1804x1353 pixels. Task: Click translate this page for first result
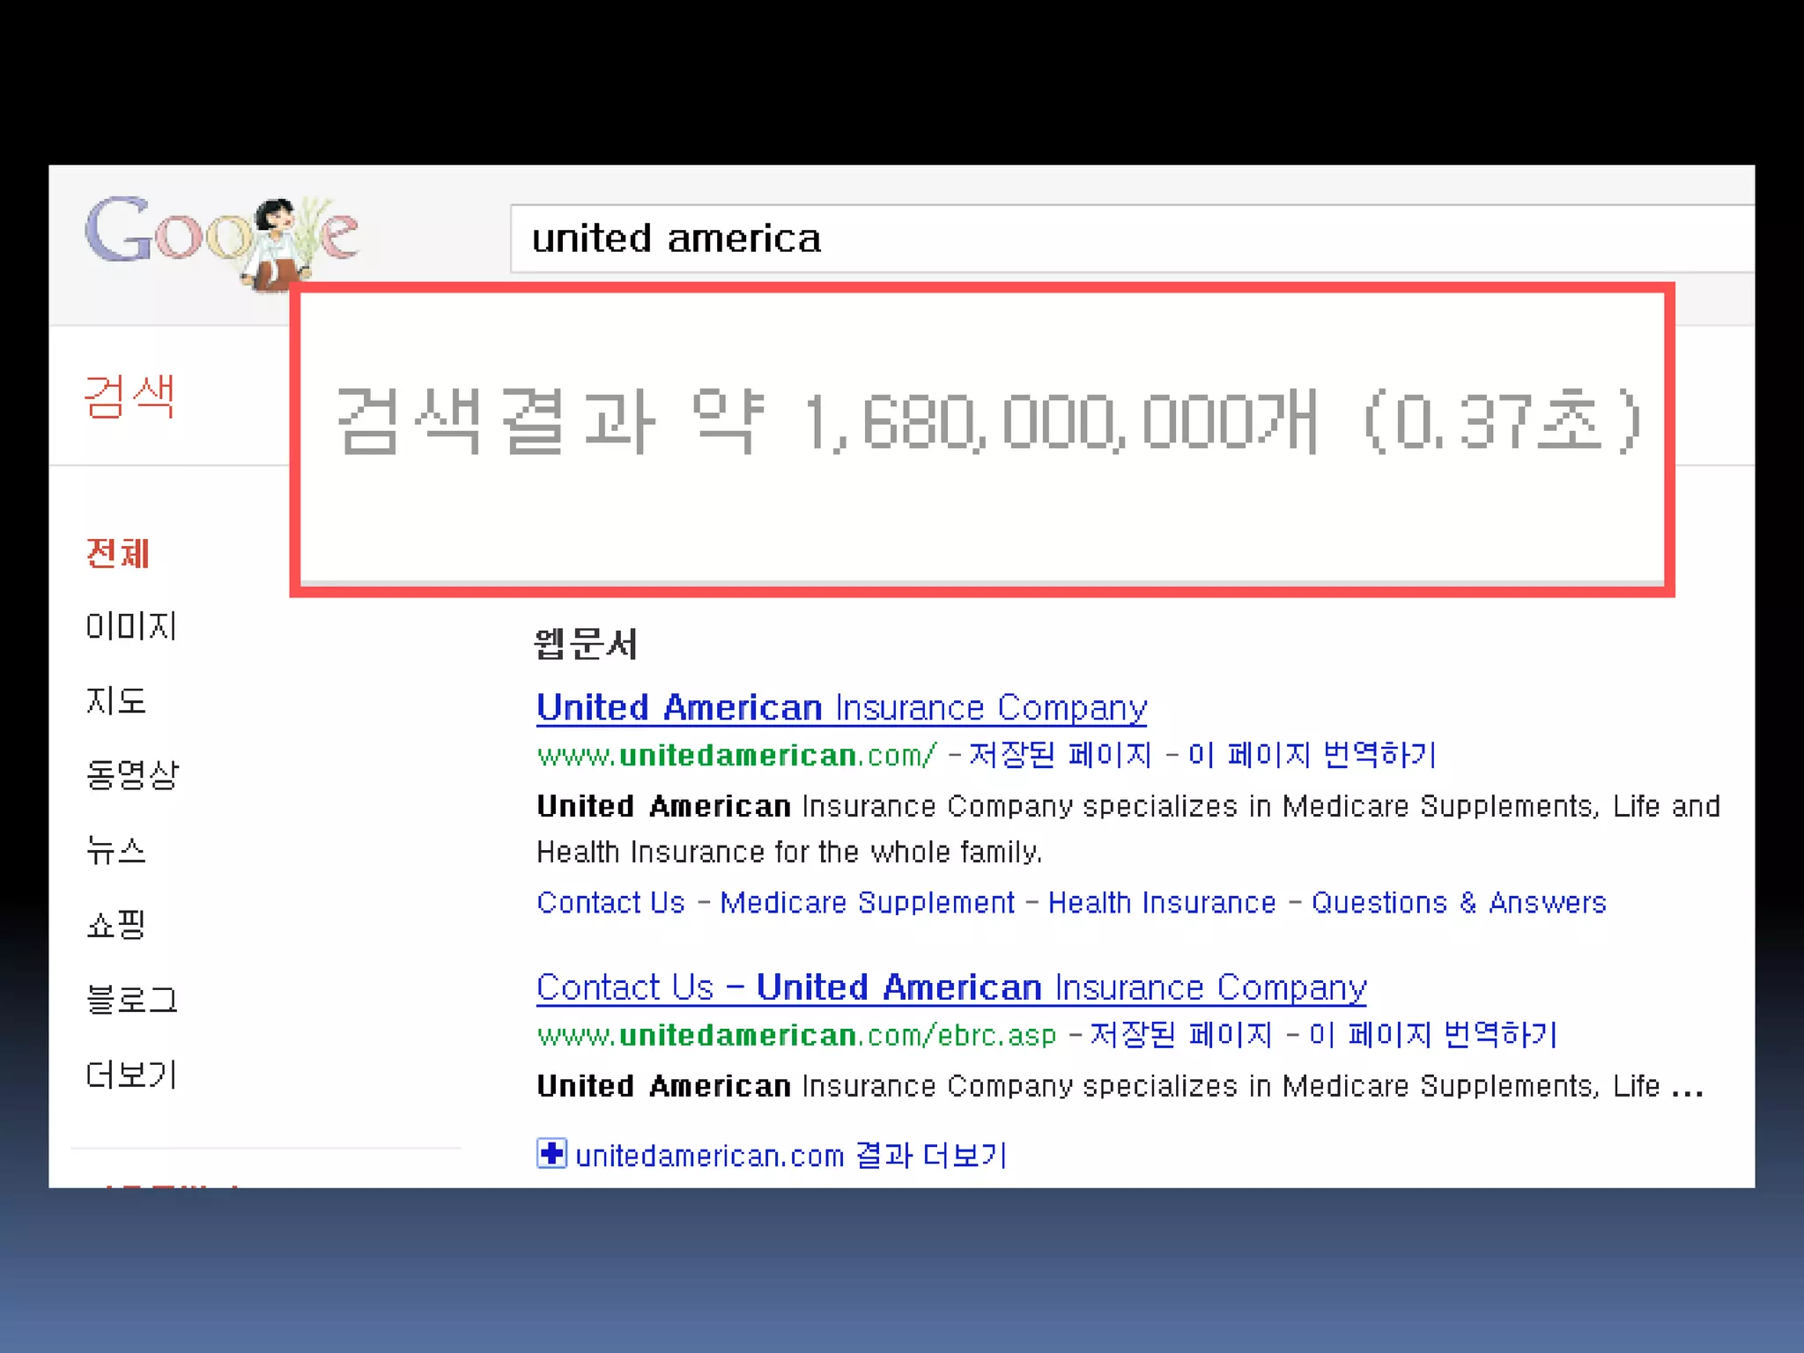(x=1312, y=755)
